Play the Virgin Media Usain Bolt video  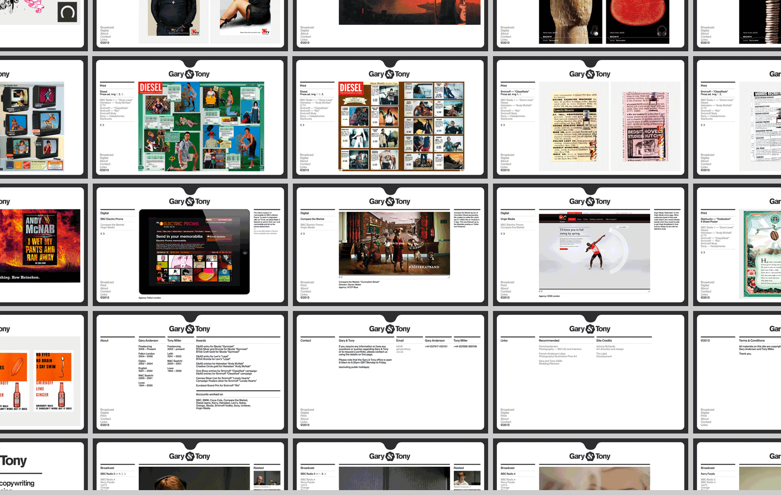[x=595, y=250]
